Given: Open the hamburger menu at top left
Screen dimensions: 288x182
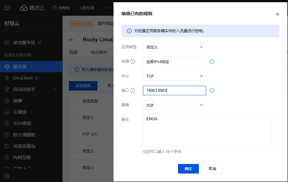Looking at the screenshot, I should pos(7,8).
